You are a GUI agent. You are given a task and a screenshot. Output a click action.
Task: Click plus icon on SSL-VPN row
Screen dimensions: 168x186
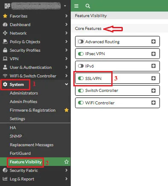(x=154, y=78)
